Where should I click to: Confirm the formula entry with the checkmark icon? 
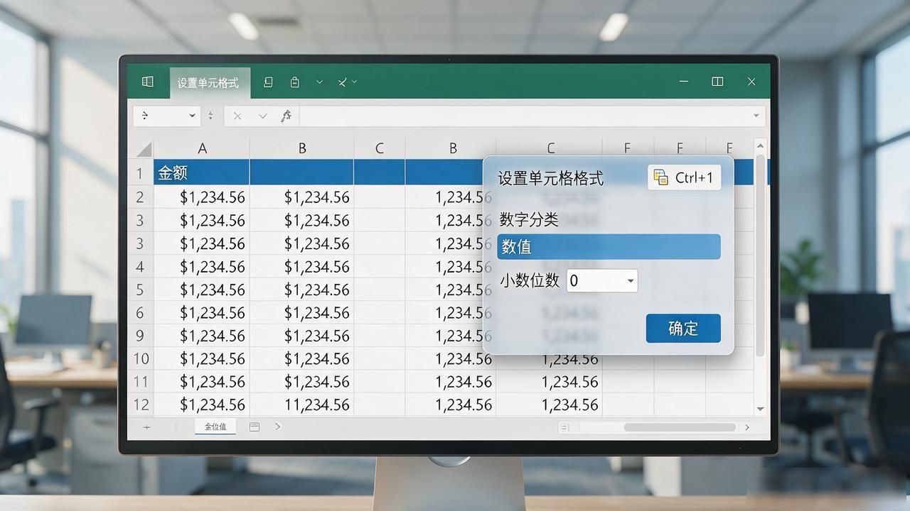pyautogui.click(x=263, y=116)
